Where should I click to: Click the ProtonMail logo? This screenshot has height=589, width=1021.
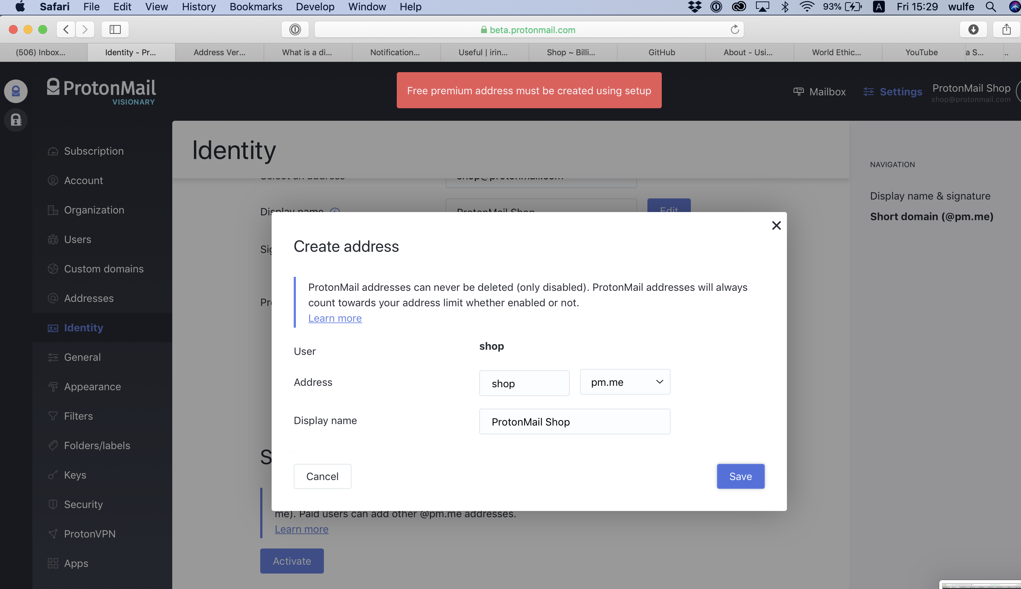point(101,90)
